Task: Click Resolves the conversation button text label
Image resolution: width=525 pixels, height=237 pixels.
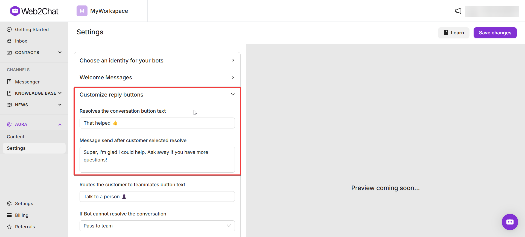Action: point(122,111)
